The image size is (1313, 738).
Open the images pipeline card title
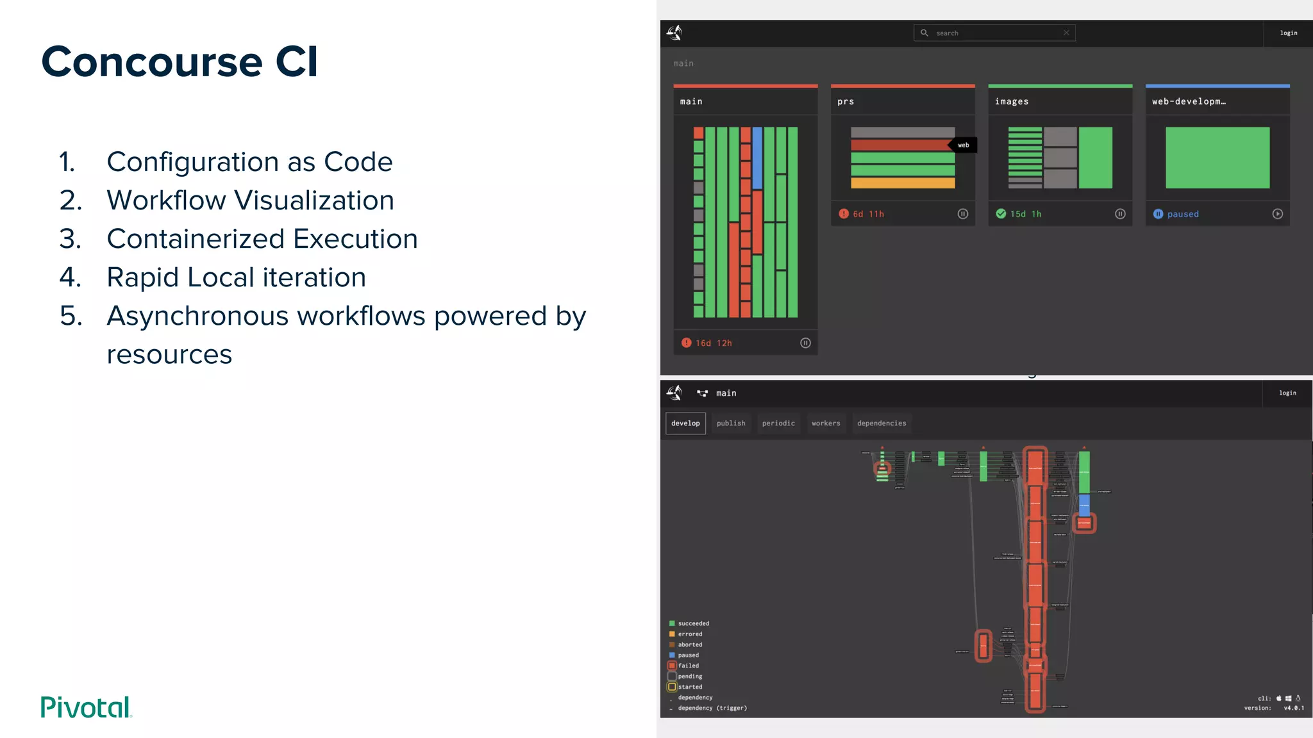(x=1012, y=101)
